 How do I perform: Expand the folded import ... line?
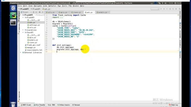point(58,17)
